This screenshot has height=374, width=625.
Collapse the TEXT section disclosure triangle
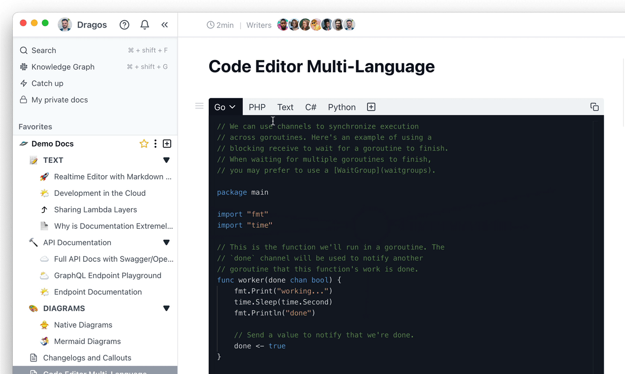tap(166, 159)
